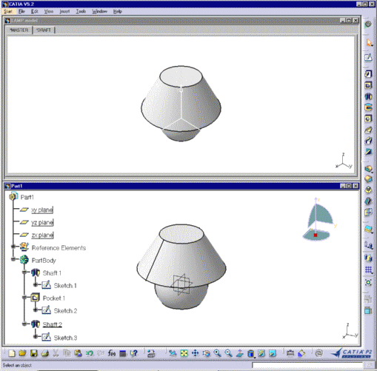
Task: Select the xy plane in tree
Action: tap(42, 210)
